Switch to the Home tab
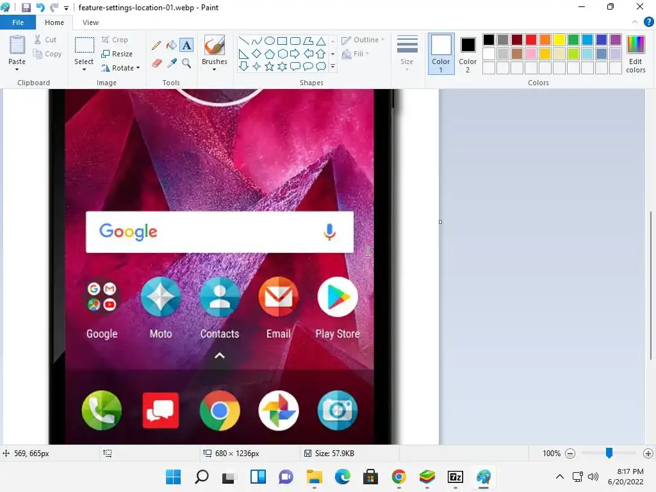The width and height of the screenshot is (656, 492). [x=54, y=22]
